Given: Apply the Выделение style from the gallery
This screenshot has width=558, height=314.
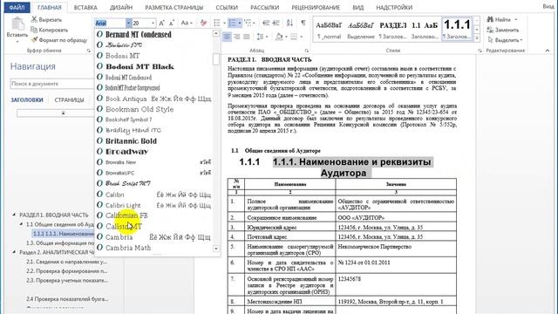Looking at the screenshot, I should [361, 30].
